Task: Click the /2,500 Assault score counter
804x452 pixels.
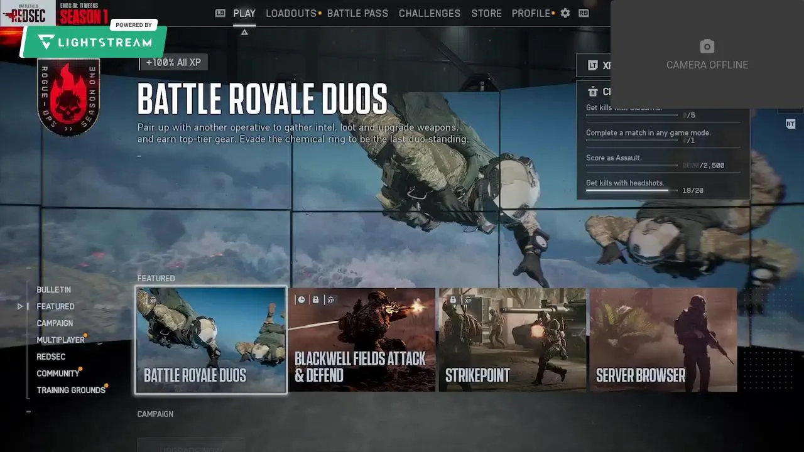Action: pyautogui.click(x=703, y=165)
